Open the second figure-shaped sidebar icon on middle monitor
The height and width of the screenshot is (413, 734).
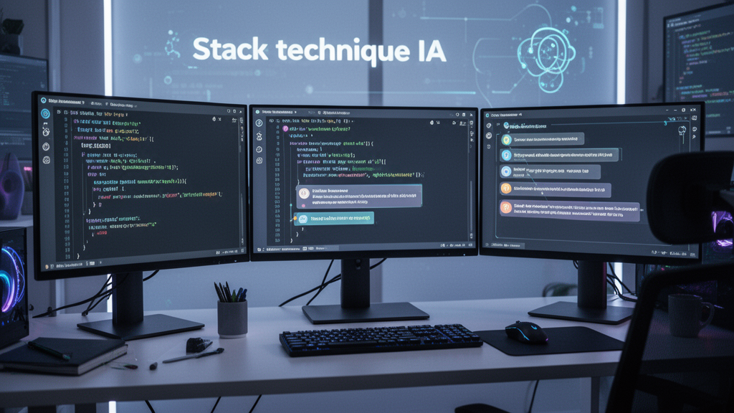[x=259, y=136]
